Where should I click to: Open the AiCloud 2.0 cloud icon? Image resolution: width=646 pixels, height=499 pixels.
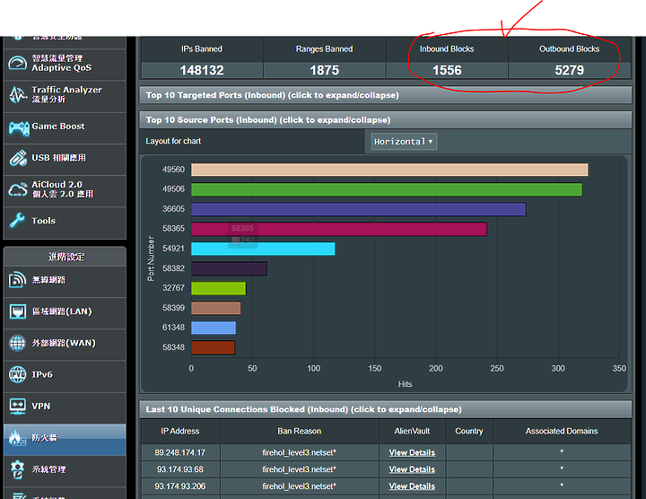18,189
